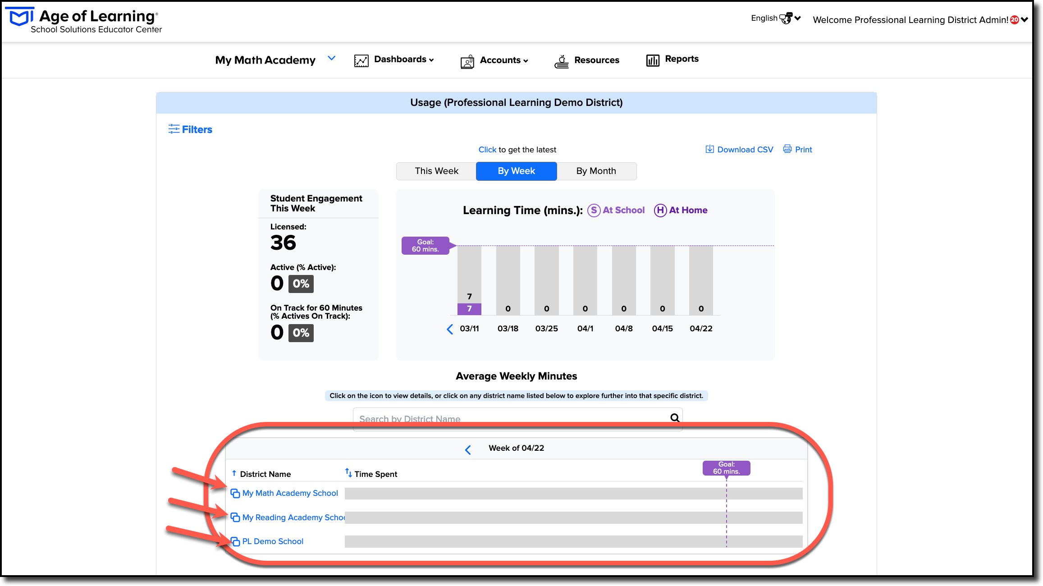Click the Dashboards chart icon
This screenshot has height=586, width=1043.
pyautogui.click(x=361, y=60)
